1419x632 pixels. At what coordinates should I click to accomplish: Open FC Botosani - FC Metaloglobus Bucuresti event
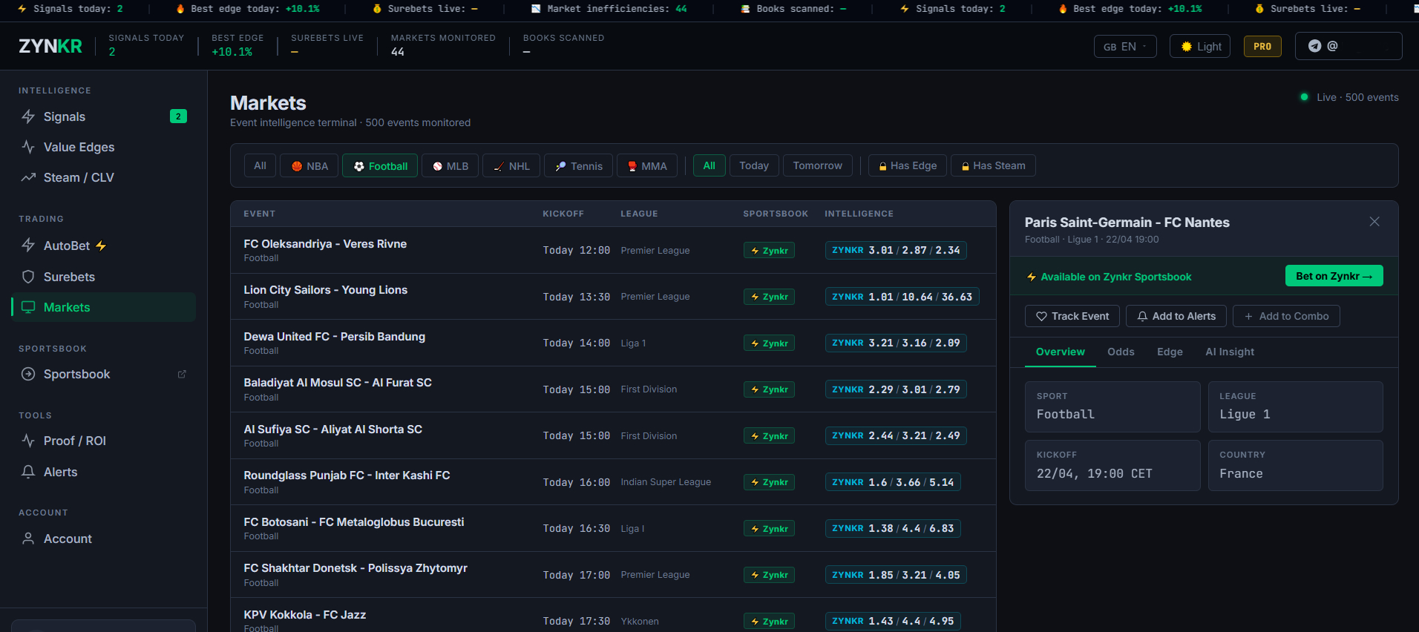[x=613, y=528]
